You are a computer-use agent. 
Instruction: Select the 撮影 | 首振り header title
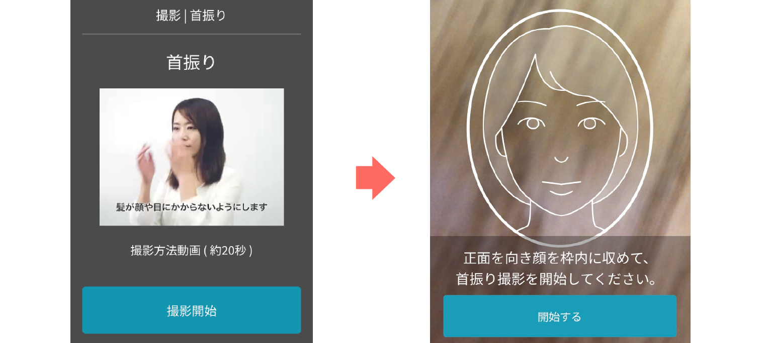[x=191, y=16]
